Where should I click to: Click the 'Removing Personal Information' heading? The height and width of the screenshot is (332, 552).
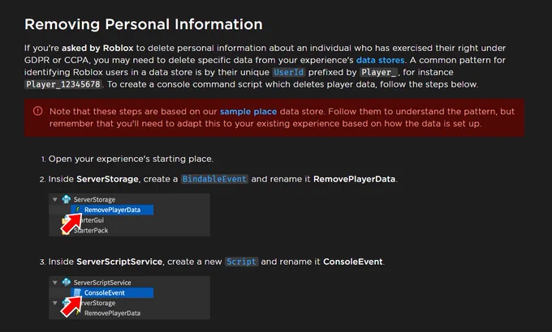(x=144, y=24)
